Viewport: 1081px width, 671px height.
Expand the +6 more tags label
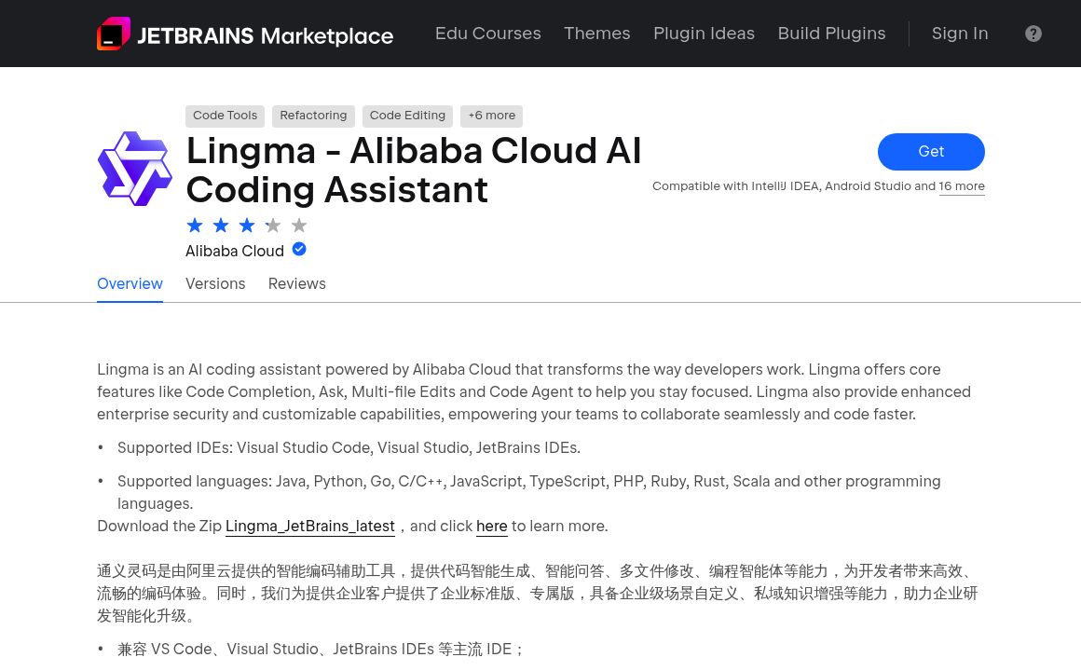pos(491,116)
